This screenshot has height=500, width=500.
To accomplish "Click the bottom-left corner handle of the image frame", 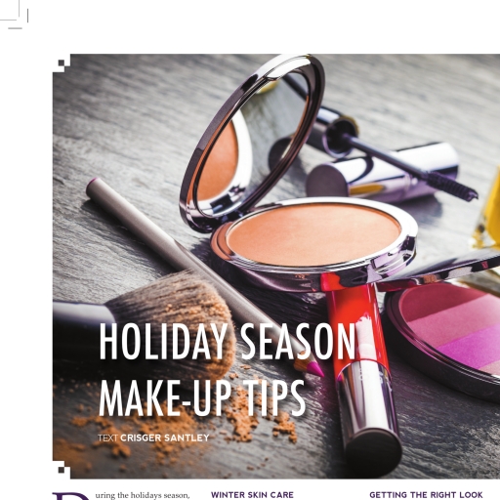I will pos(62,470).
